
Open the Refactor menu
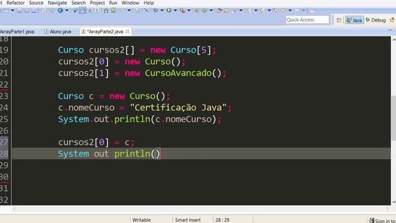point(15,2)
